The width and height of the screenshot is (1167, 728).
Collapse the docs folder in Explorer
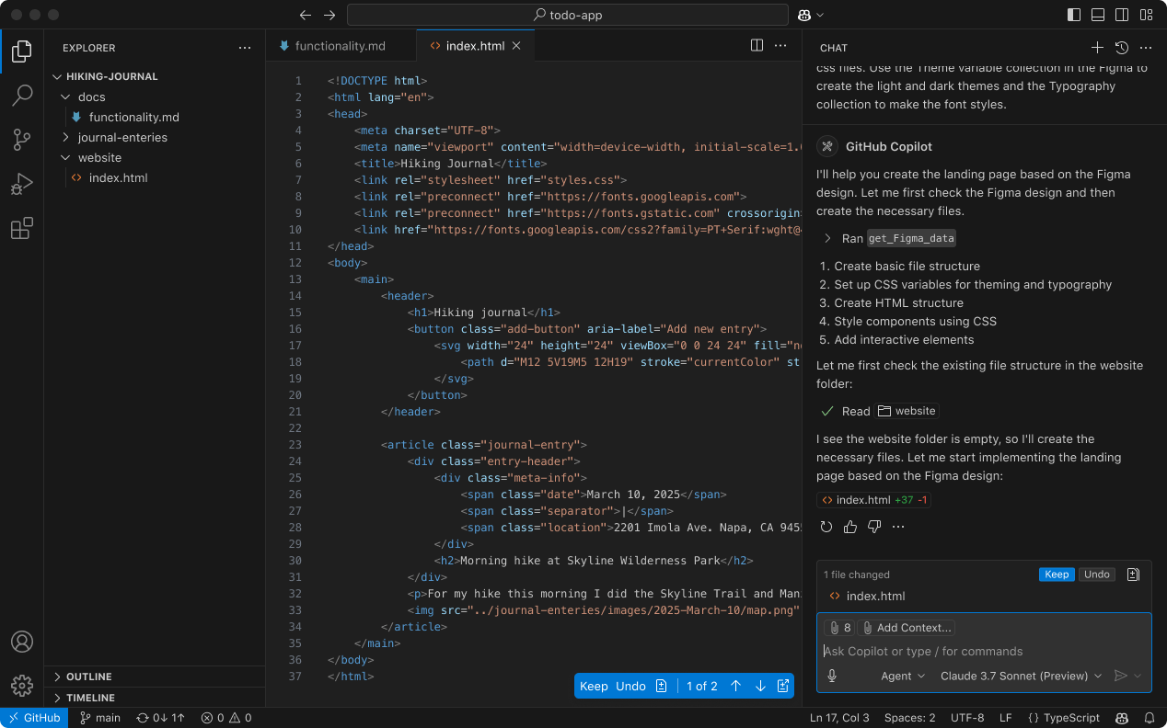pos(65,97)
